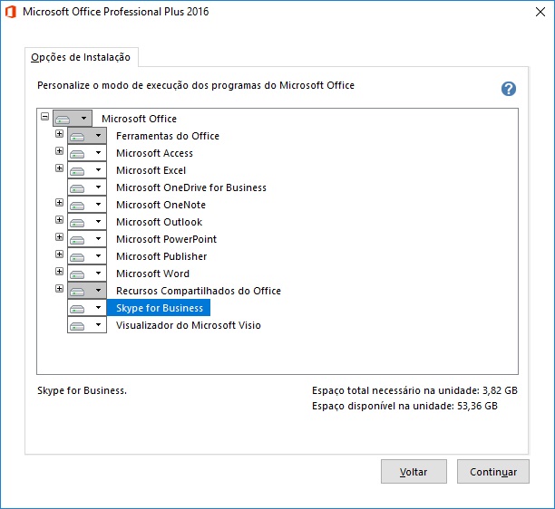Open install dropdown for Skype for Business

click(87, 308)
